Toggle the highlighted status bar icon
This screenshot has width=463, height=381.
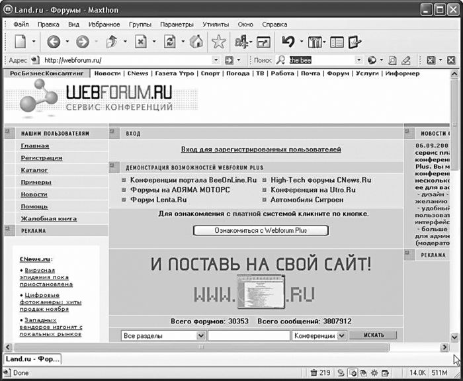[x=353, y=373]
